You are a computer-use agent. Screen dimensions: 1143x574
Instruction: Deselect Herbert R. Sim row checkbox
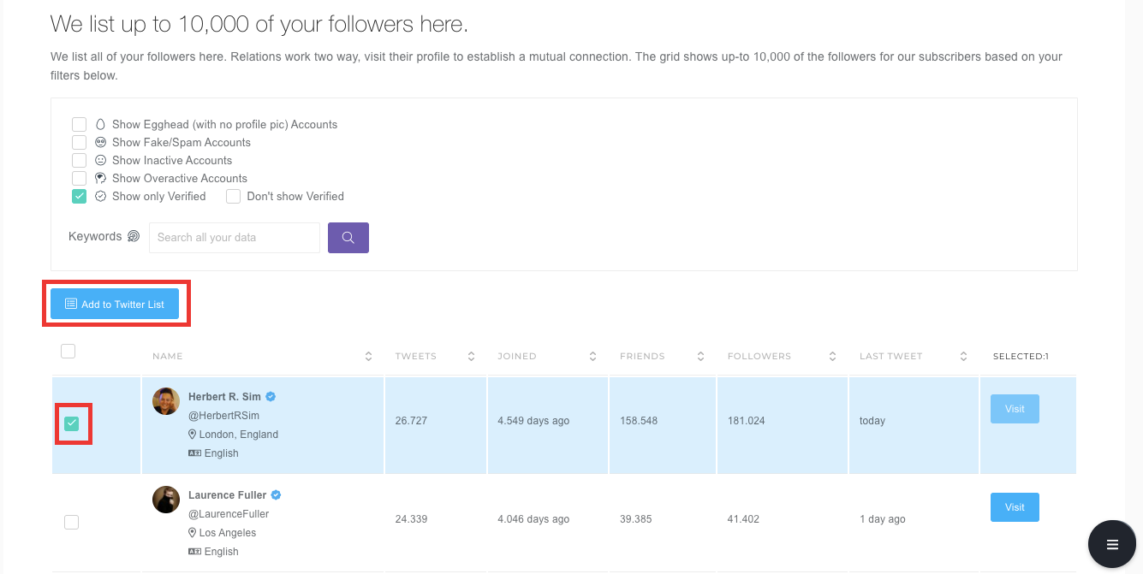[72, 423]
